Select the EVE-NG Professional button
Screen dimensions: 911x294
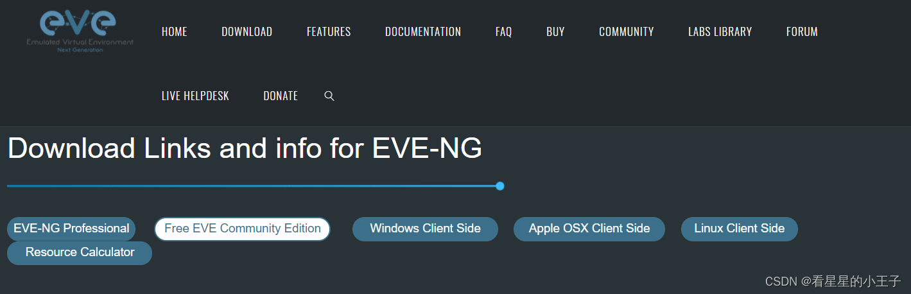71,229
